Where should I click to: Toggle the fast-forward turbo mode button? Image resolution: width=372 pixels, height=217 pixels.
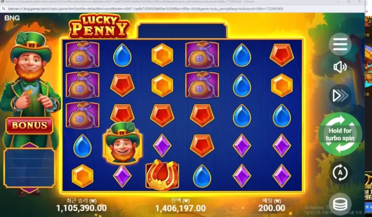(340, 95)
